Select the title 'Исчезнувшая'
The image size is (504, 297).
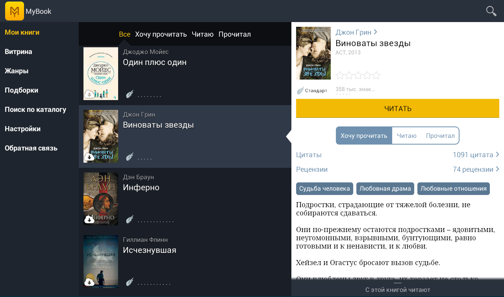point(150,250)
